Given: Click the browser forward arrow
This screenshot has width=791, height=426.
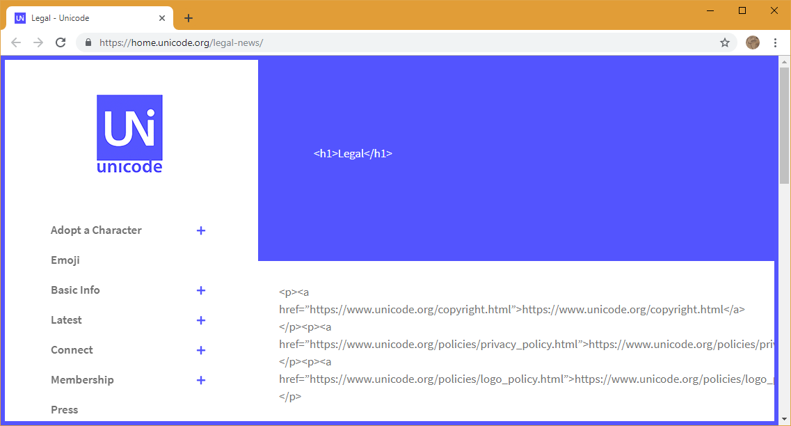Looking at the screenshot, I should (38, 42).
